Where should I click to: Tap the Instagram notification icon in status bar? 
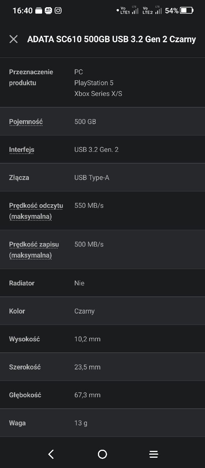coord(58,11)
